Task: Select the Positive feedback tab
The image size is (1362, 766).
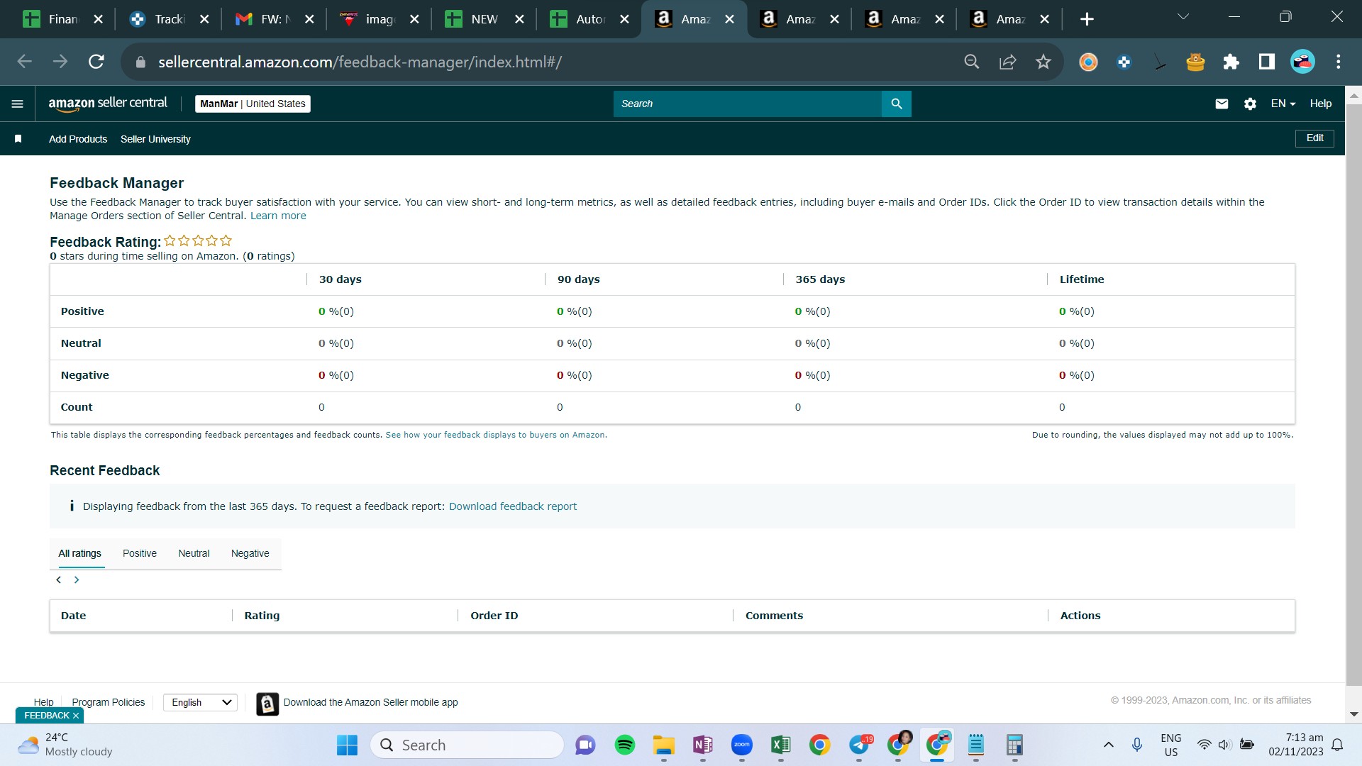Action: pyautogui.click(x=140, y=553)
